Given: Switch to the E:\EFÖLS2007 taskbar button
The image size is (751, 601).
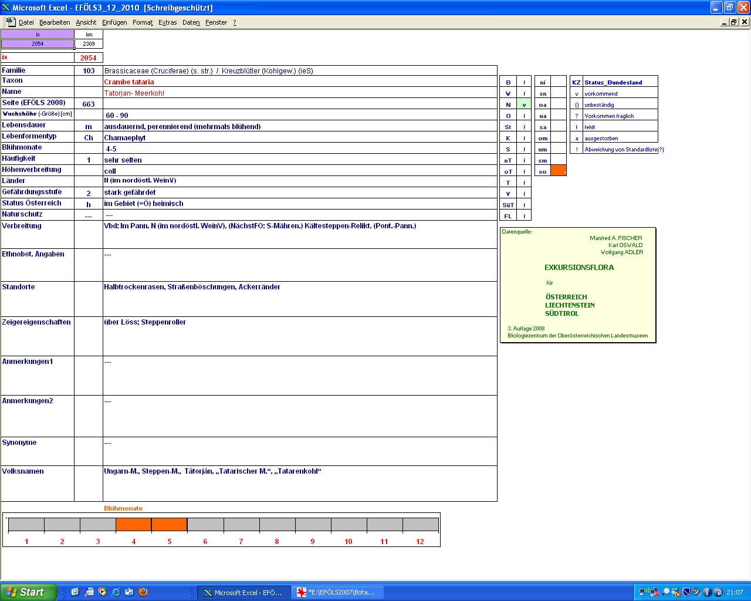Looking at the screenshot, I should pyautogui.click(x=338, y=593).
